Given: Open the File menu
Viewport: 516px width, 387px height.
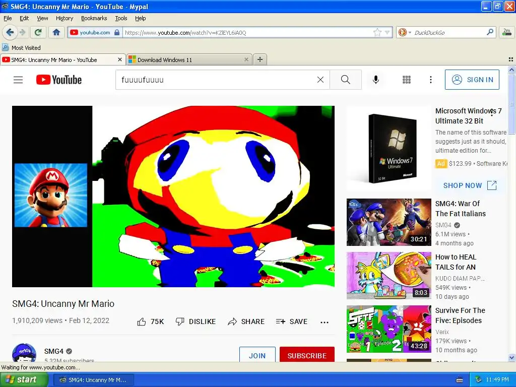Looking at the screenshot, I should (8, 18).
